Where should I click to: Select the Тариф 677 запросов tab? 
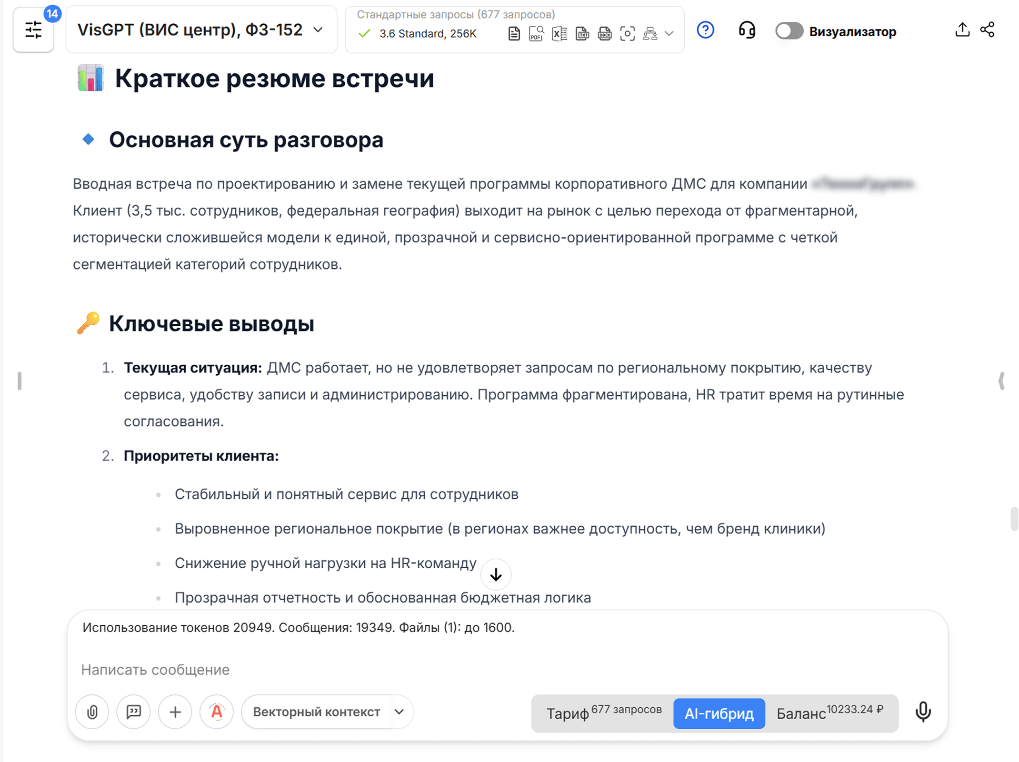click(x=603, y=713)
